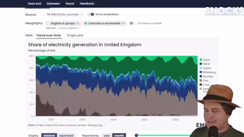
Task: Open the About nav item
Action: tap(70, 3)
